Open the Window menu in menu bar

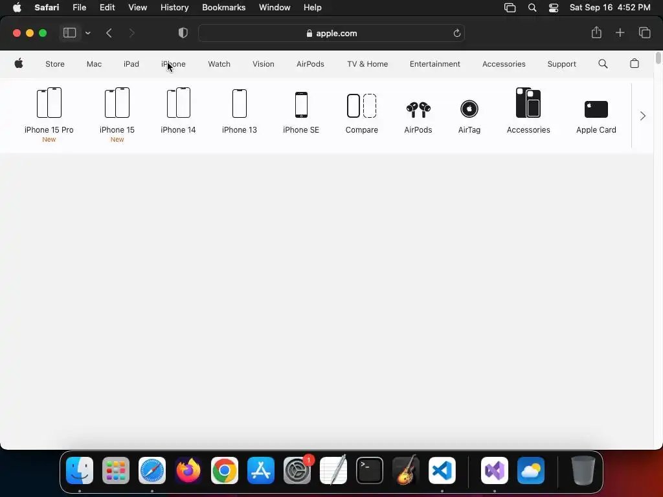(x=275, y=8)
